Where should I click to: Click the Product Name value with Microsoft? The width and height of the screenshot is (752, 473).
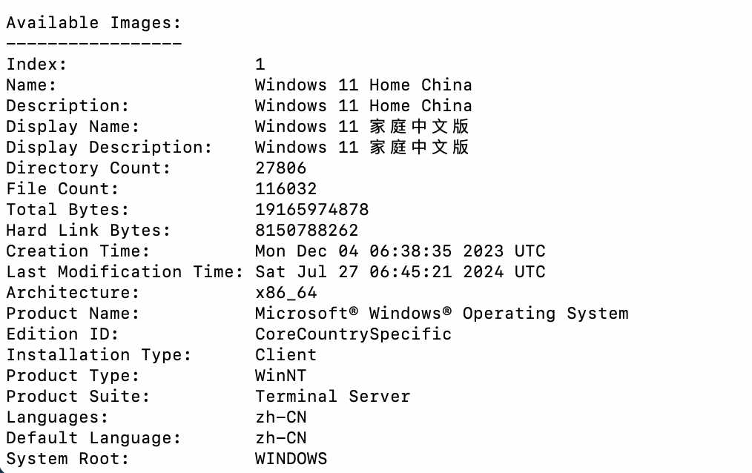(x=442, y=314)
